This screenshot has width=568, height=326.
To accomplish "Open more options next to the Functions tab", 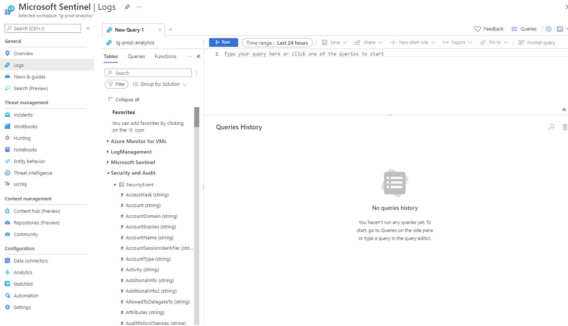I will [x=189, y=56].
